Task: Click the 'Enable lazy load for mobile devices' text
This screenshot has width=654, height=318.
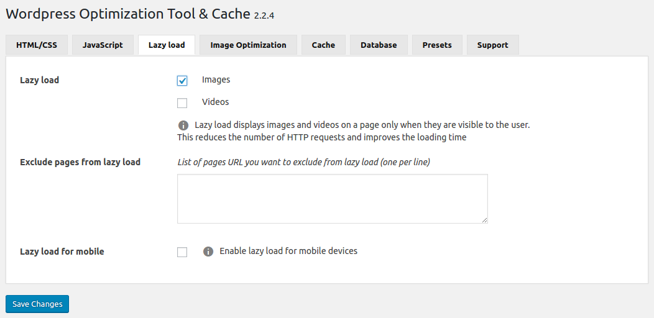Action: pyautogui.click(x=288, y=251)
